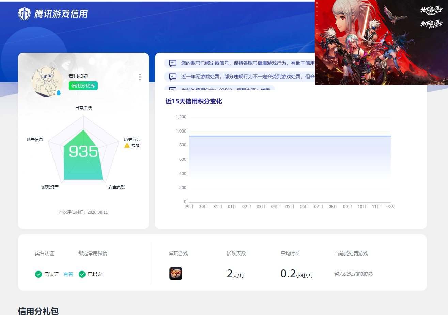Select 安全贡献 radar chart label
This screenshot has height=315, width=448.
click(x=117, y=187)
